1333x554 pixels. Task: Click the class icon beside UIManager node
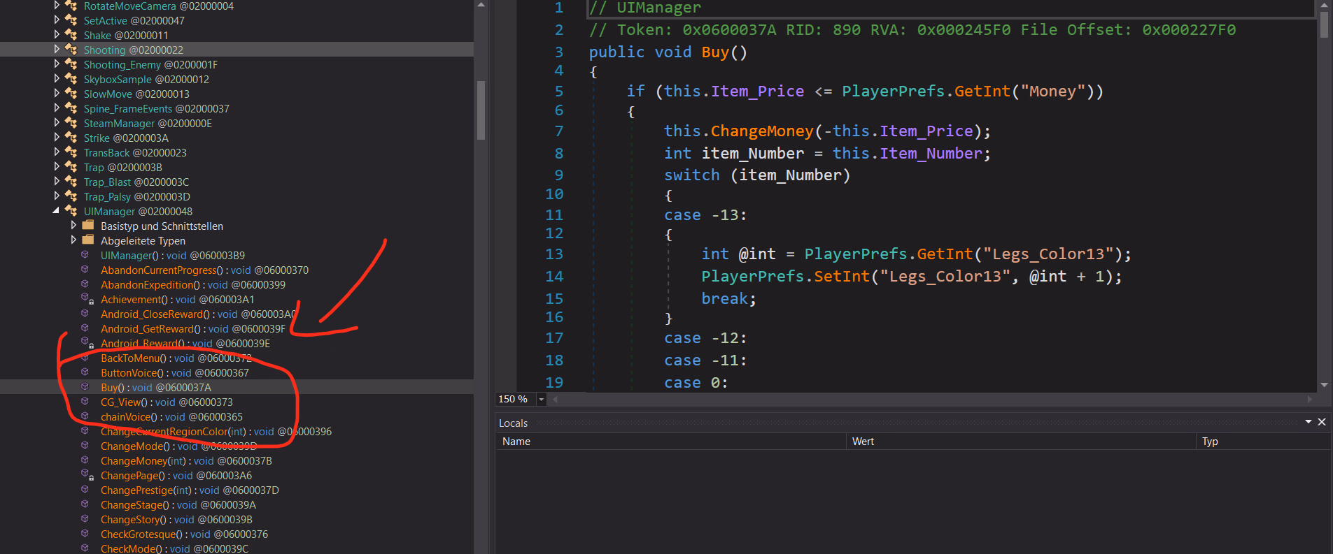tap(71, 211)
